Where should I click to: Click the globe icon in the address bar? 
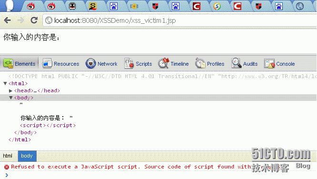[49, 20]
